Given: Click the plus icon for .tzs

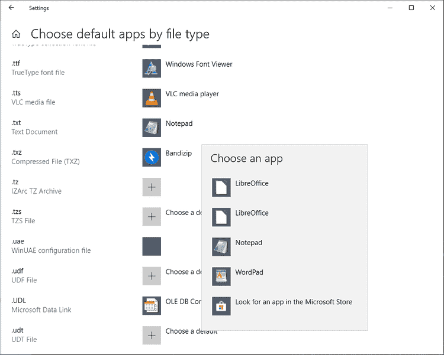Looking at the screenshot, I should 152,217.
